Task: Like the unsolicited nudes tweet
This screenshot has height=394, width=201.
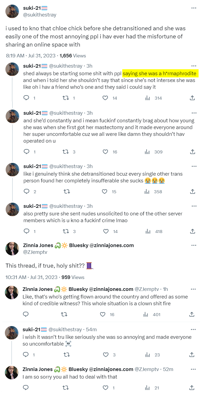Action: pyautogui.click(x=105, y=231)
